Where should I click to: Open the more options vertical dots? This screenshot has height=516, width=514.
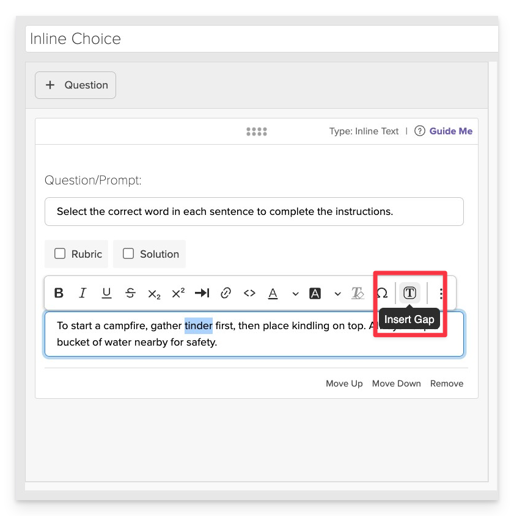[x=441, y=293]
